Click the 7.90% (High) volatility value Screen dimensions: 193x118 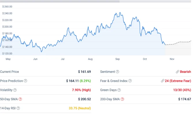[81, 90]
